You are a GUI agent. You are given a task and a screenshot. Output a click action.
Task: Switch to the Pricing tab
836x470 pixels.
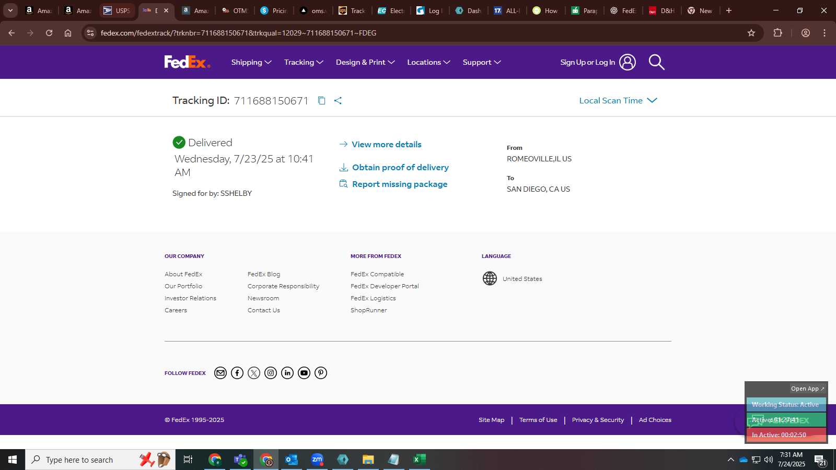(x=274, y=10)
